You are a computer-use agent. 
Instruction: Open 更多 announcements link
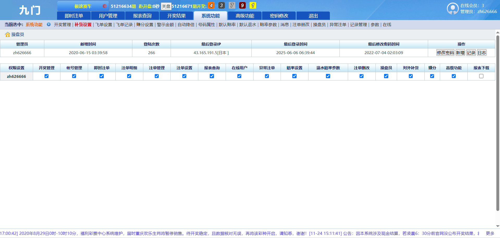[490, 233]
